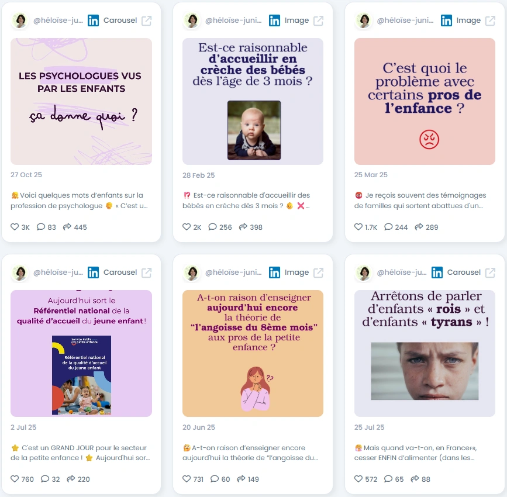
Task: Click author avatar on 28 Feb 25 post
Action: tap(192, 20)
